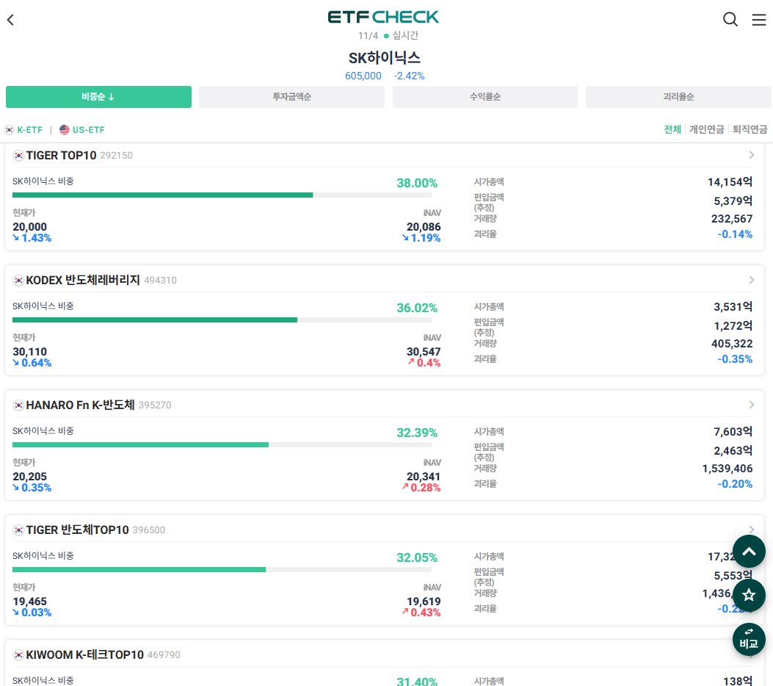Click disparity value -0.35%

[x=735, y=359]
